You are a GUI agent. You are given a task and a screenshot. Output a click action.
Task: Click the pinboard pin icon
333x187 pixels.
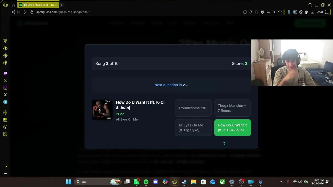tap(251, 12)
